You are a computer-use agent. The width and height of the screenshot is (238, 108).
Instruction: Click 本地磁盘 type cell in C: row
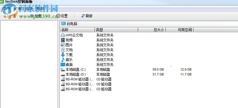coord(103,69)
